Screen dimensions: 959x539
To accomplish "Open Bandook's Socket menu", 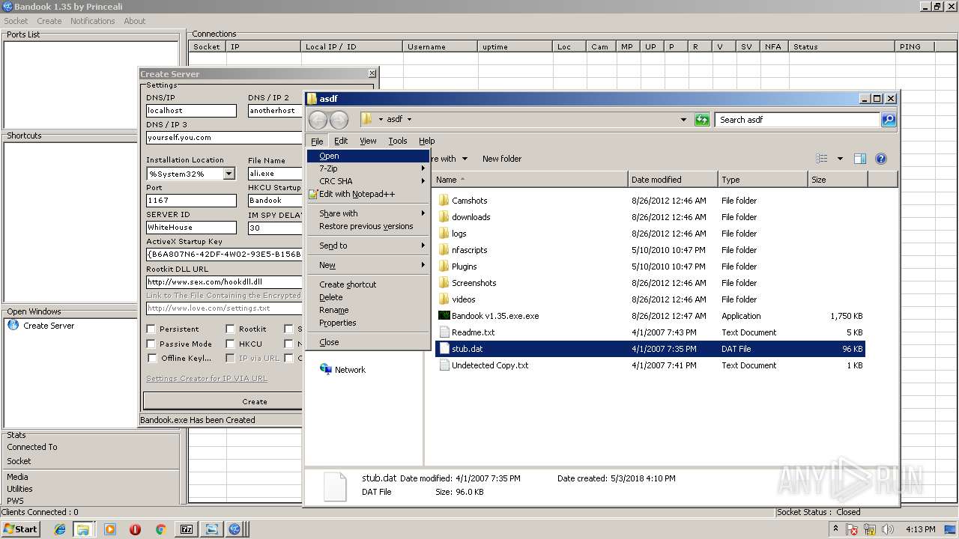I will pyautogui.click(x=16, y=21).
